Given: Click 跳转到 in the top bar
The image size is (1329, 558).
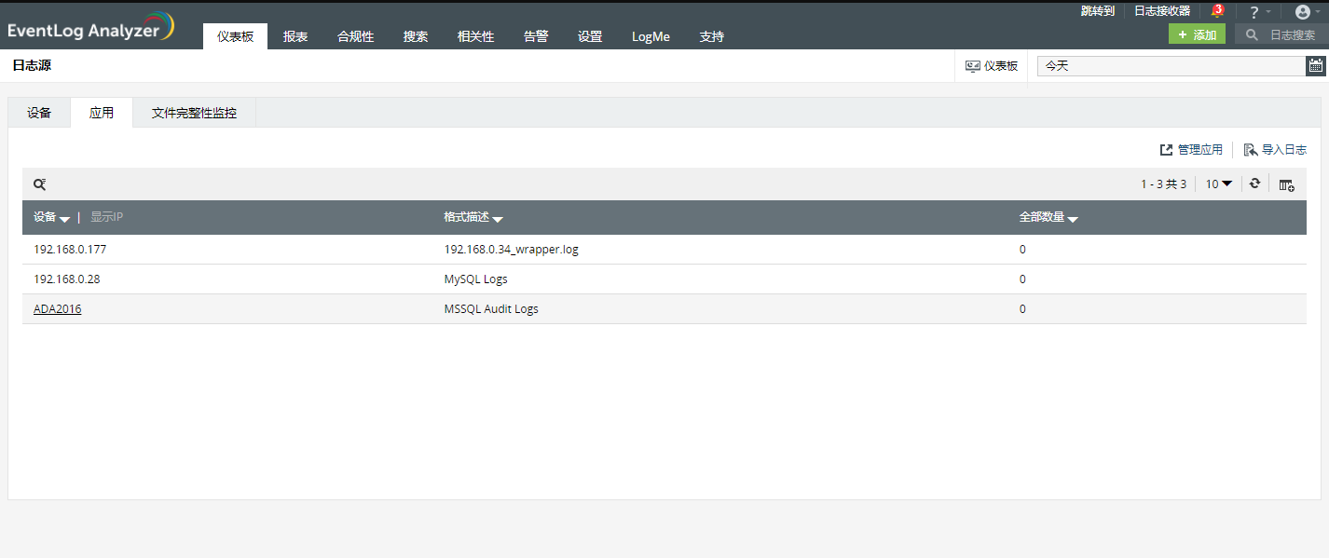Looking at the screenshot, I should pos(1097,11).
